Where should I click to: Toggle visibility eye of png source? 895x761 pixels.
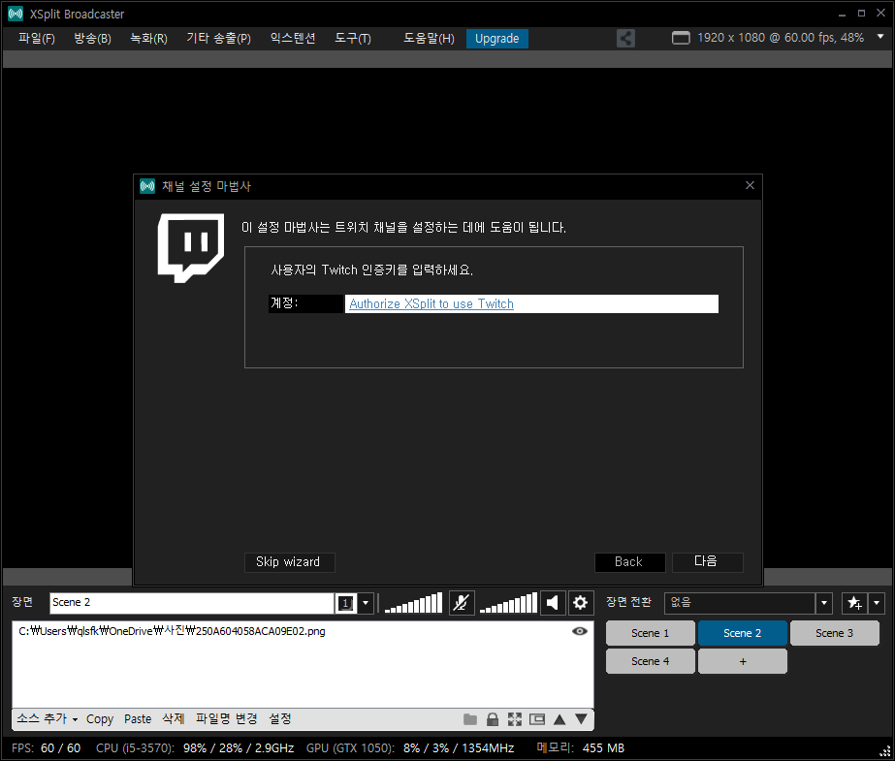click(x=579, y=631)
